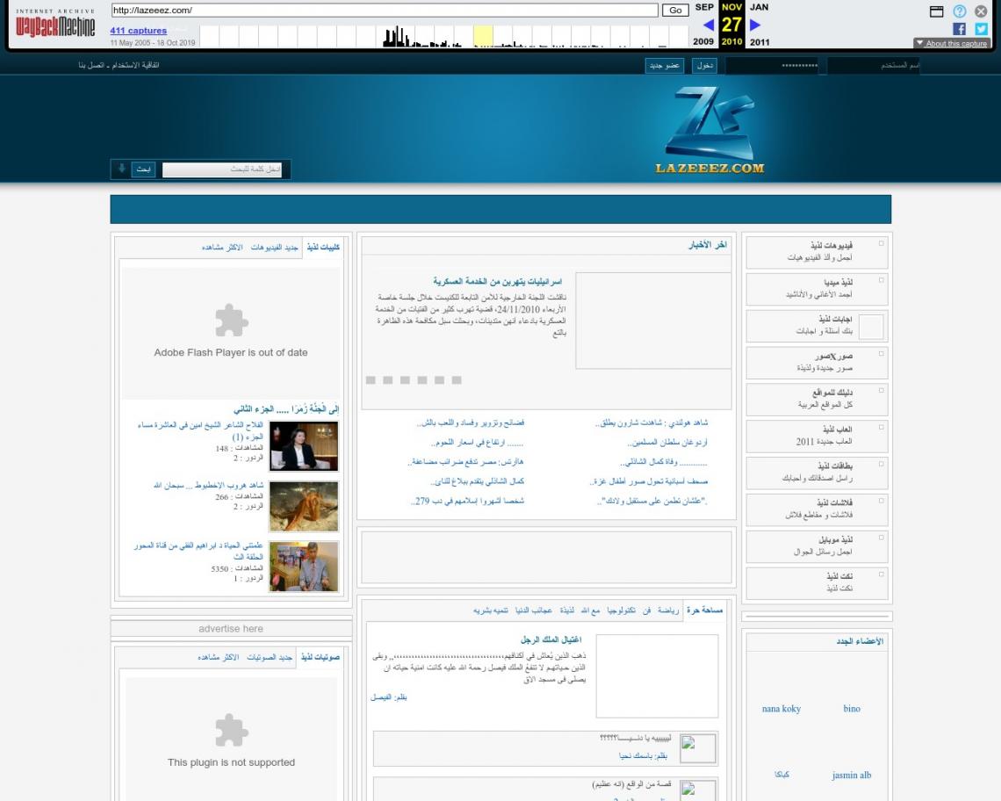Click the site search keyword field

coord(222,170)
